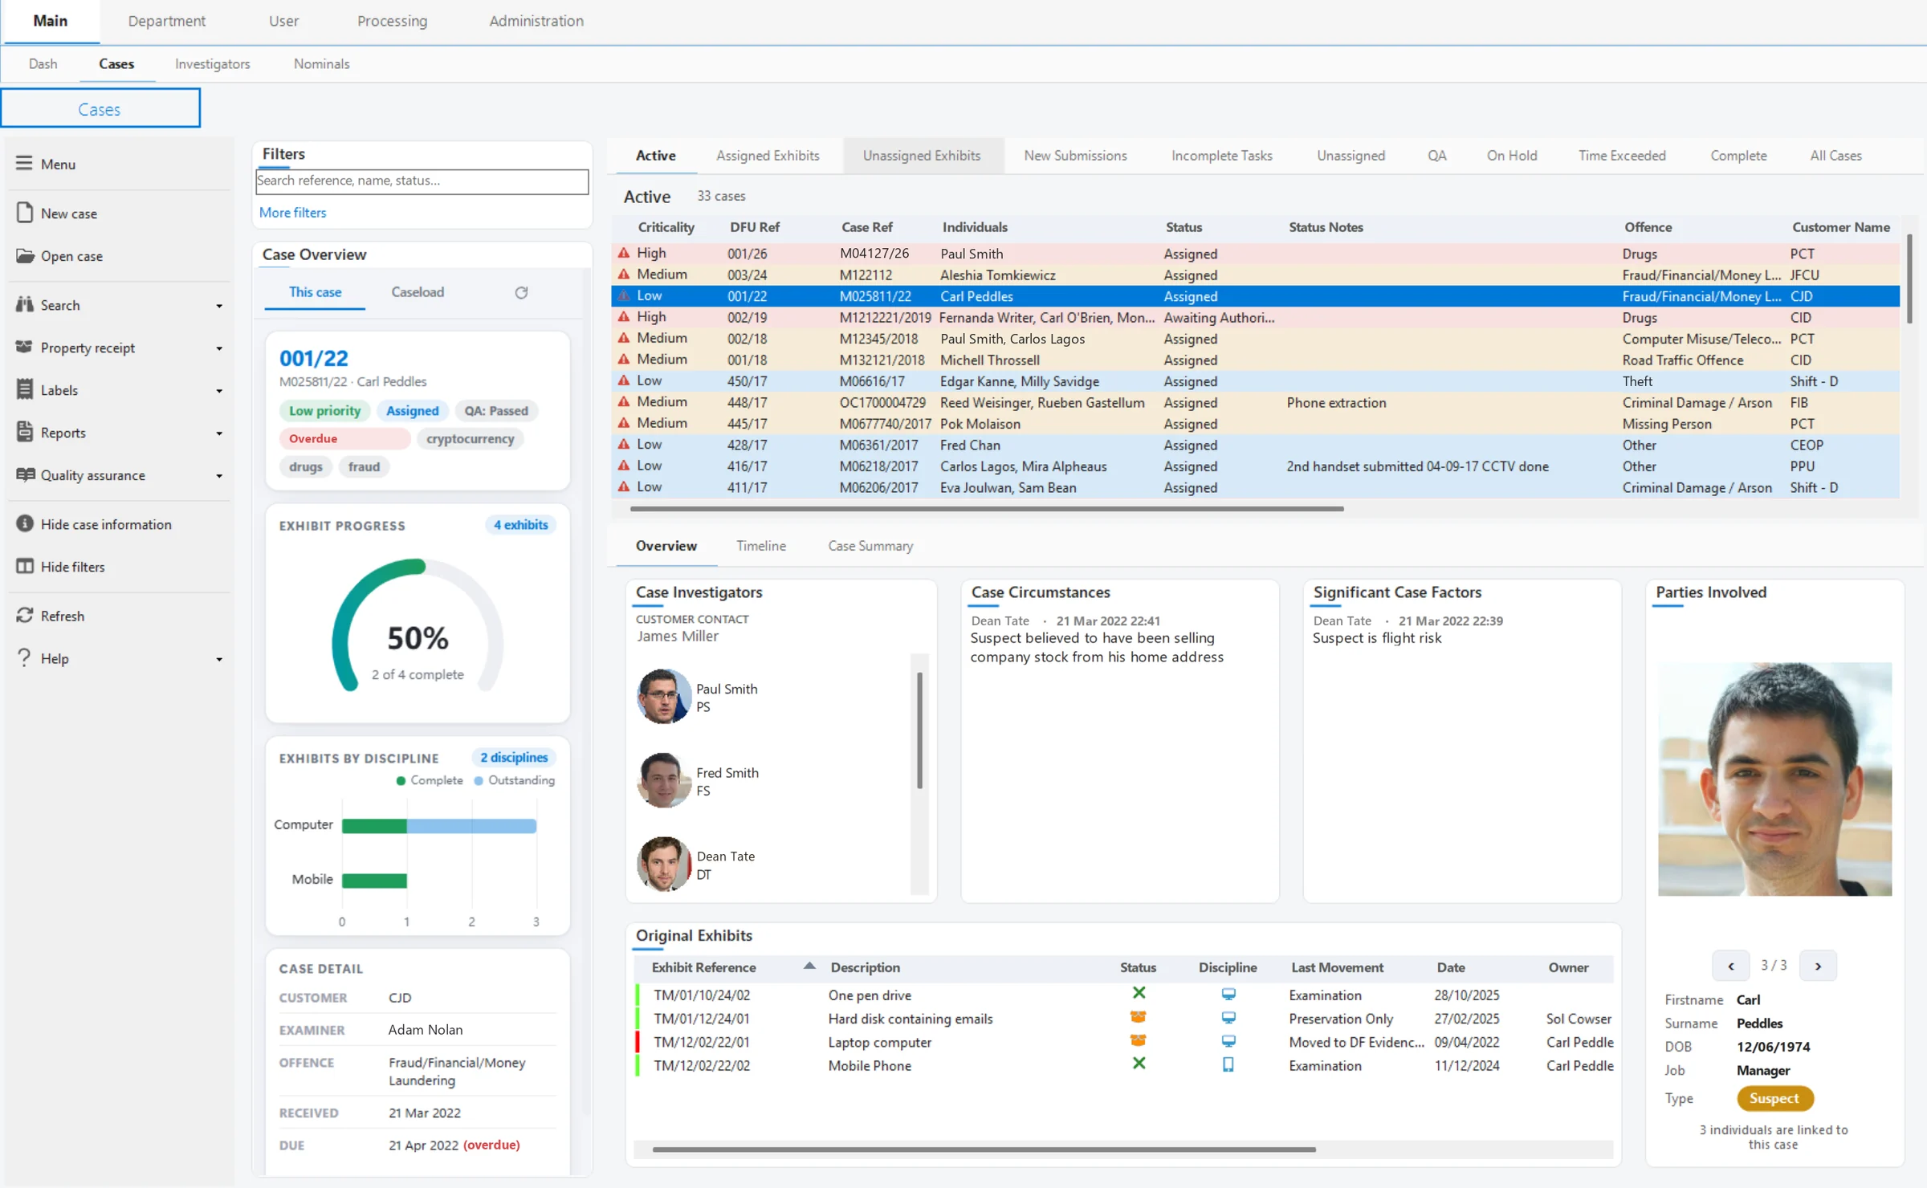Click warning triangle on 001/26 row
This screenshot has width=1927, height=1188.
point(623,253)
